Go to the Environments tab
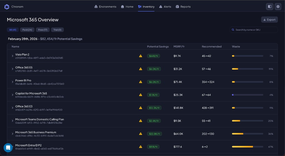Viewport: 285px width, 156px height. point(105,7)
